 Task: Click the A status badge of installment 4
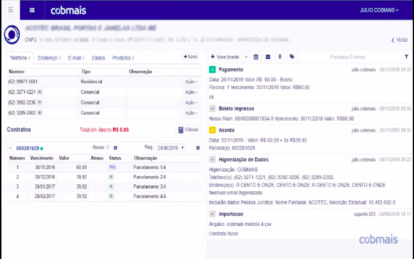[x=111, y=196]
